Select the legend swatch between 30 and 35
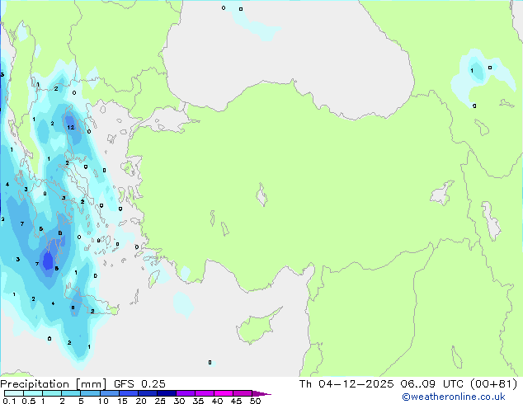Viewport: 523px width, 404px height. coord(186,393)
